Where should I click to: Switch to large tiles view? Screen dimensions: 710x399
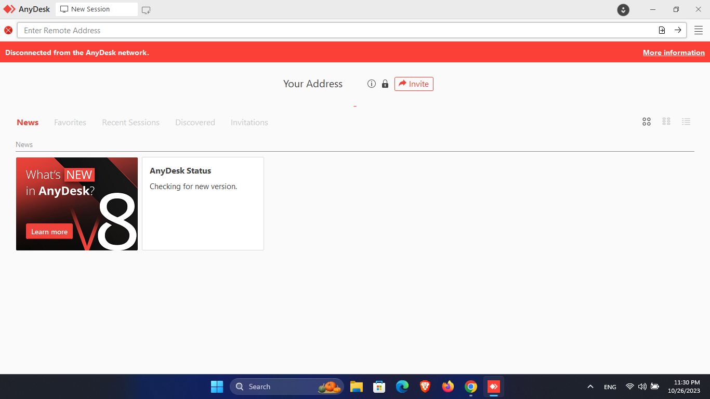click(647, 122)
